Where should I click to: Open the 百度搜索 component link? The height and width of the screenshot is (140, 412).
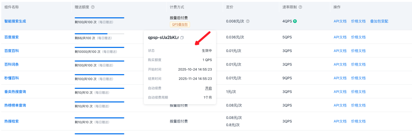pyautogui.click(x=12, y=37)
